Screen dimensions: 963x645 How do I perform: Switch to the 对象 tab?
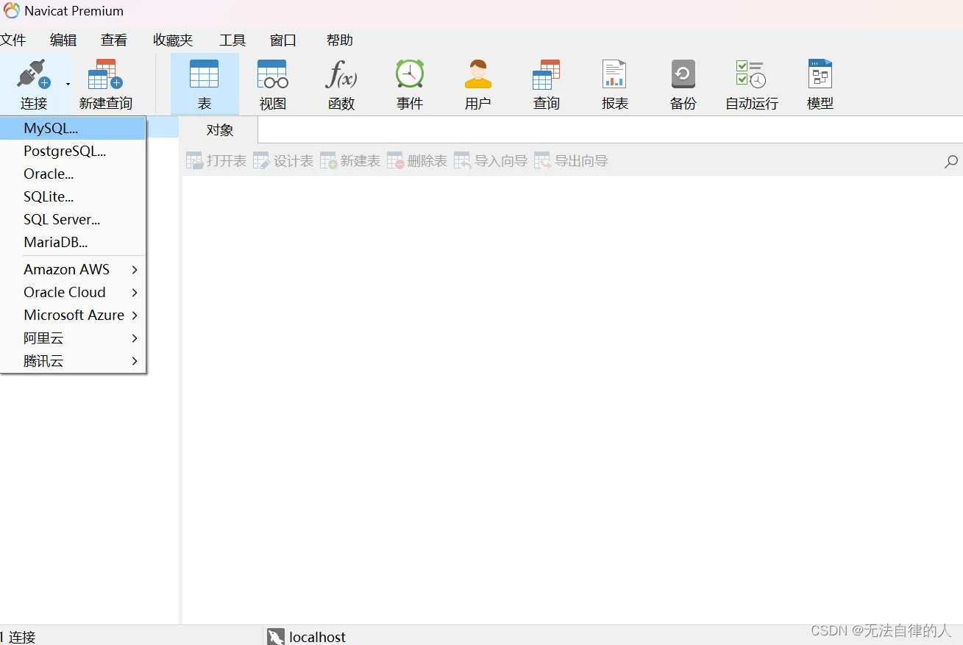point(219,130)
